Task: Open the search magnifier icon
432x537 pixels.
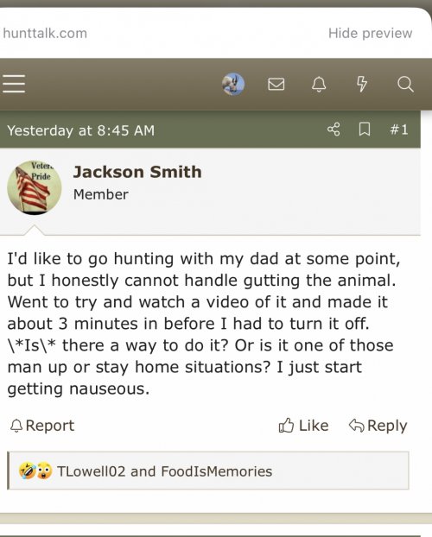Action: (405, 84)
